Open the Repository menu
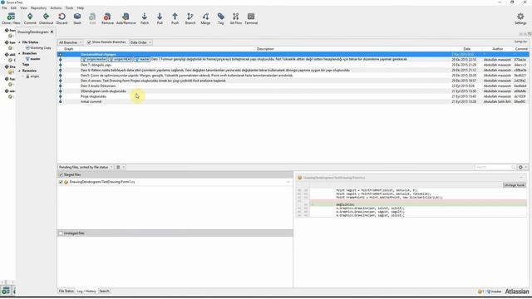Screen dimensions: 532x299 (39, 7)
